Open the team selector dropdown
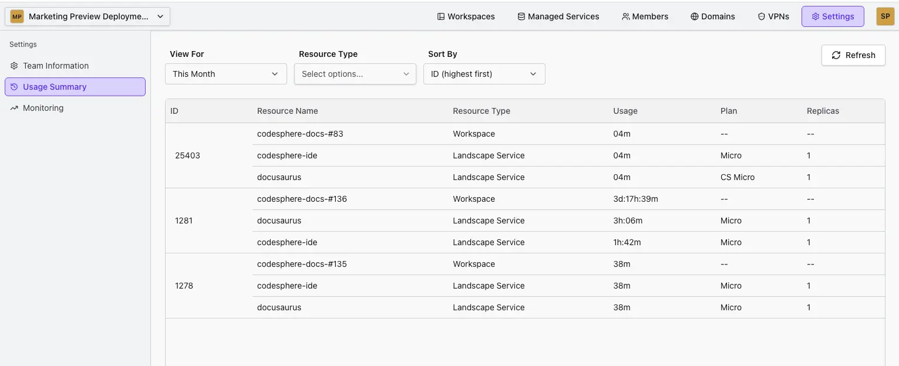 [87, 16]
